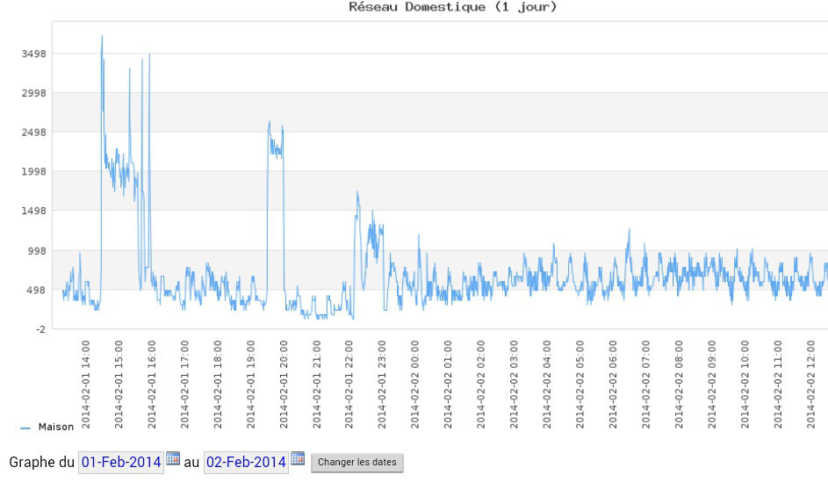Click the start date field 01-Feb-2014

pos(121,463)
